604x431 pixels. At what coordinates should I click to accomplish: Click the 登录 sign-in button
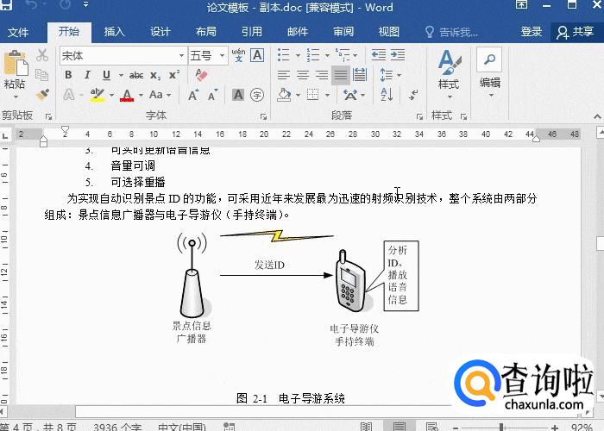[532, 32]
